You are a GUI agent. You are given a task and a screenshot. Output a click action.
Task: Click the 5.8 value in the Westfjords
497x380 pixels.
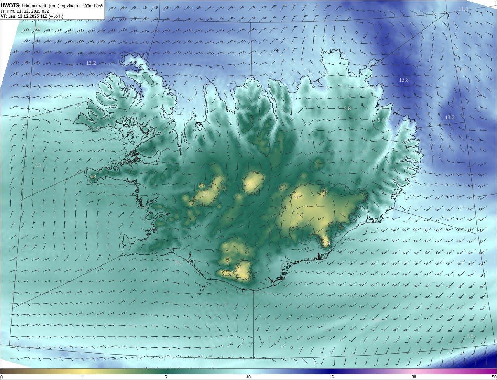96,128
